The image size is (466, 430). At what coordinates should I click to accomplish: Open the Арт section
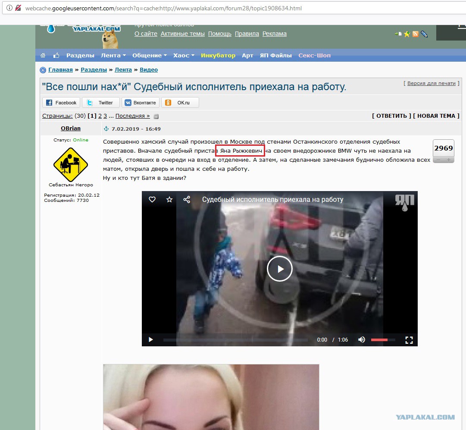point(247,55)
